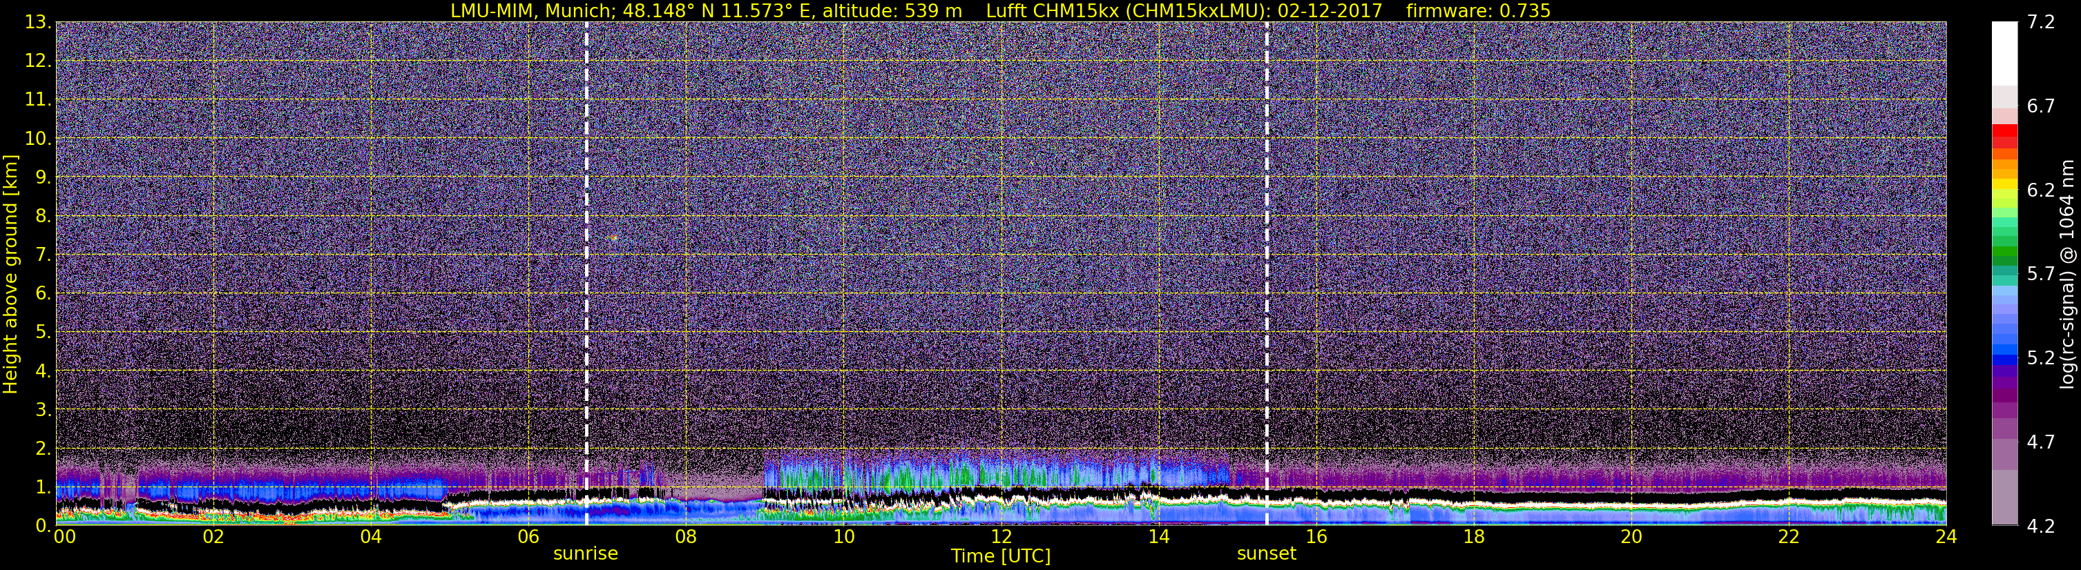Click the time axis tick "16"
The image size is (2081, 570).
1316,537
